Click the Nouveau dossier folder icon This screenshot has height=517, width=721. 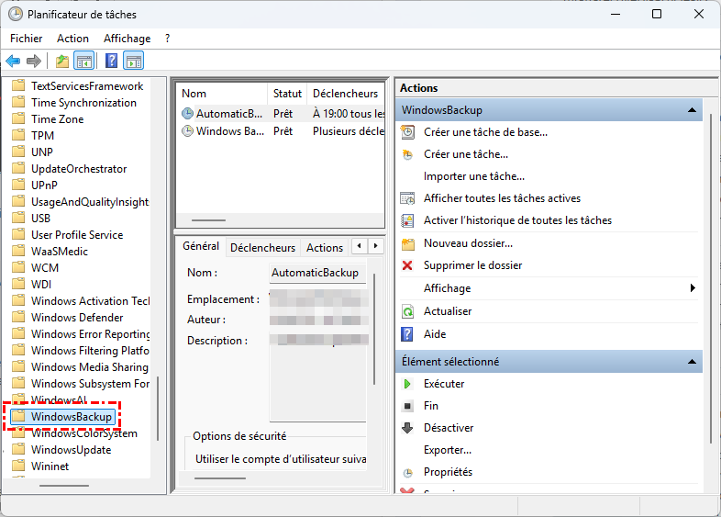click(x=408, y=243)
